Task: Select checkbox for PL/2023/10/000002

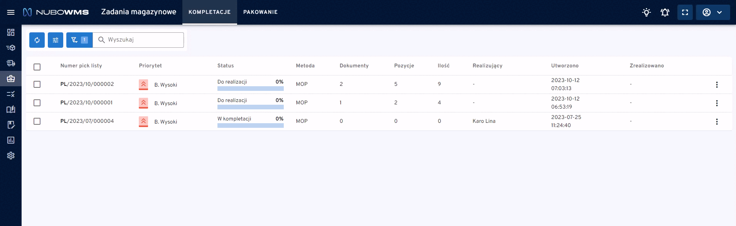Action: 37,84
